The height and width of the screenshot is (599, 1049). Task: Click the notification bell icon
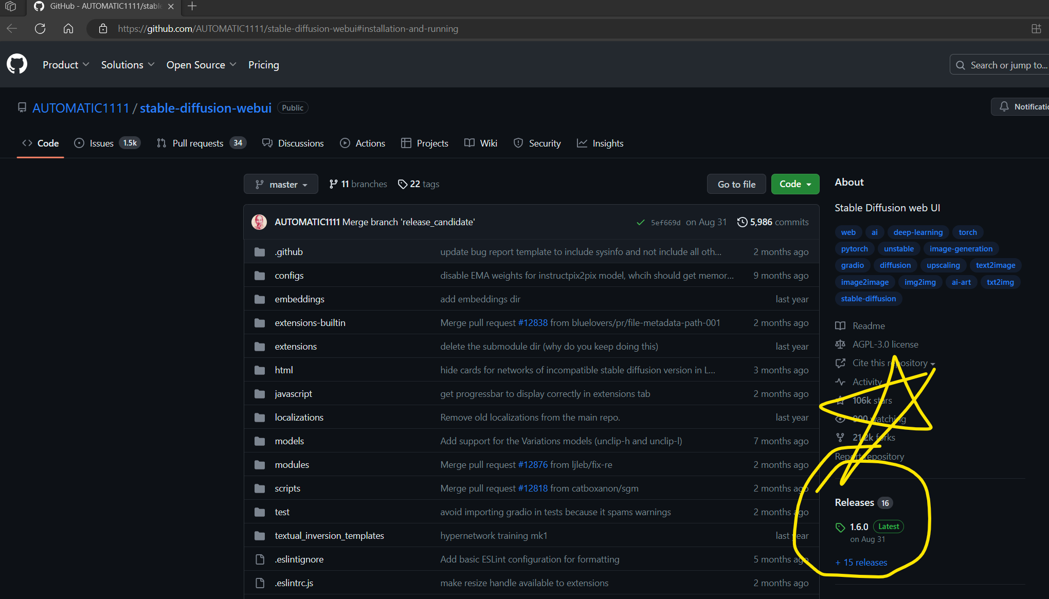[1004, 107]
